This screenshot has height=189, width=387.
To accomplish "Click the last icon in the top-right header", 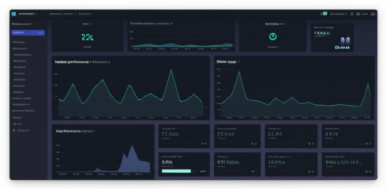I will click(373, 14).
